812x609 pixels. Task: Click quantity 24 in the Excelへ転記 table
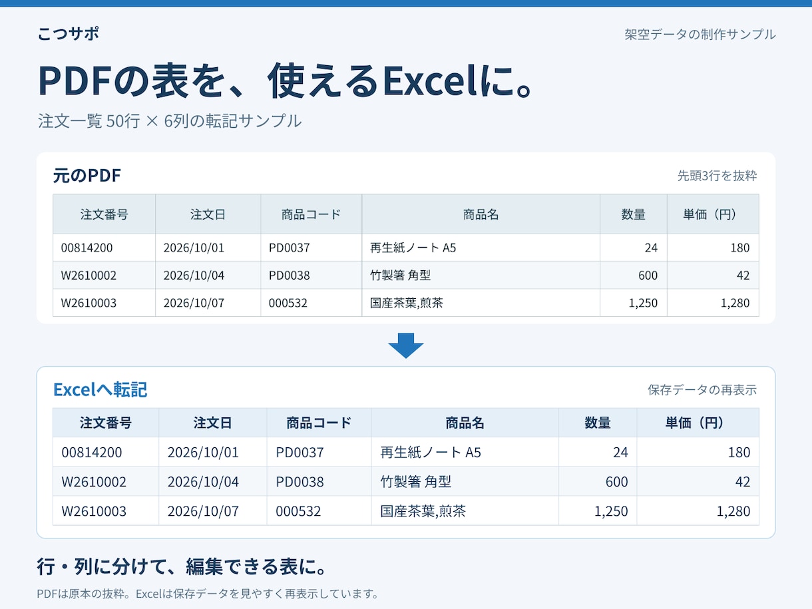pos(620,453)
